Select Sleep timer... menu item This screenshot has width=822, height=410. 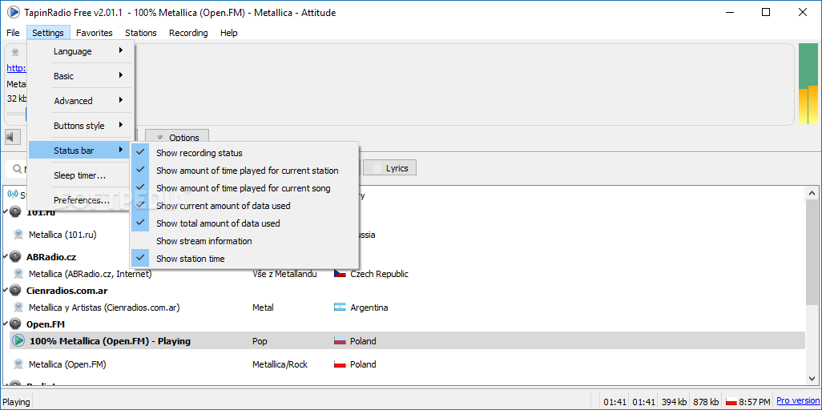point(81,175)
